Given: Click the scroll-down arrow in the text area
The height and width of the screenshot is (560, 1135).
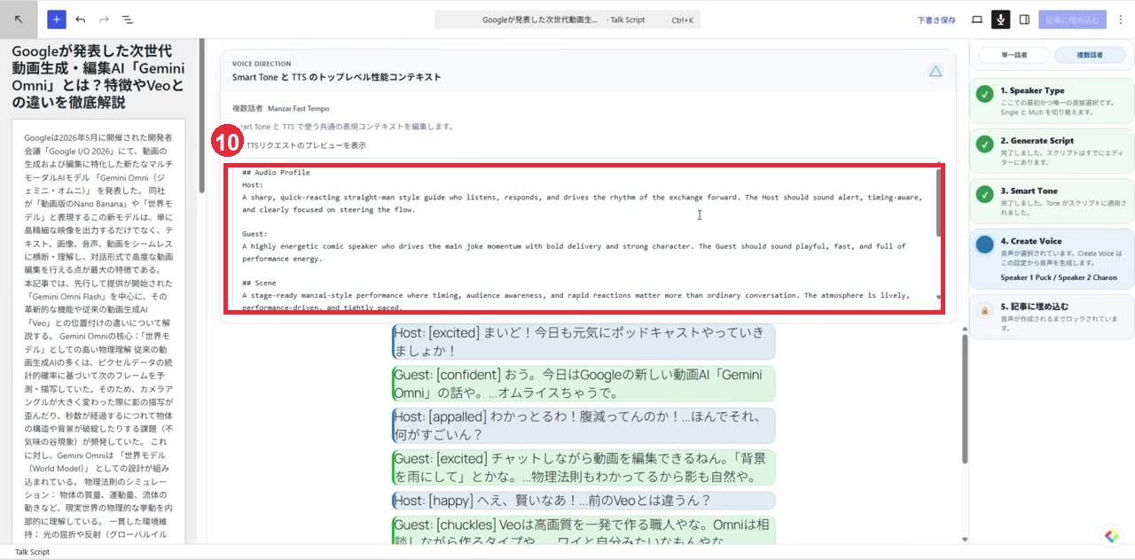Looking at the screenshot, I should tap(939, 299).
